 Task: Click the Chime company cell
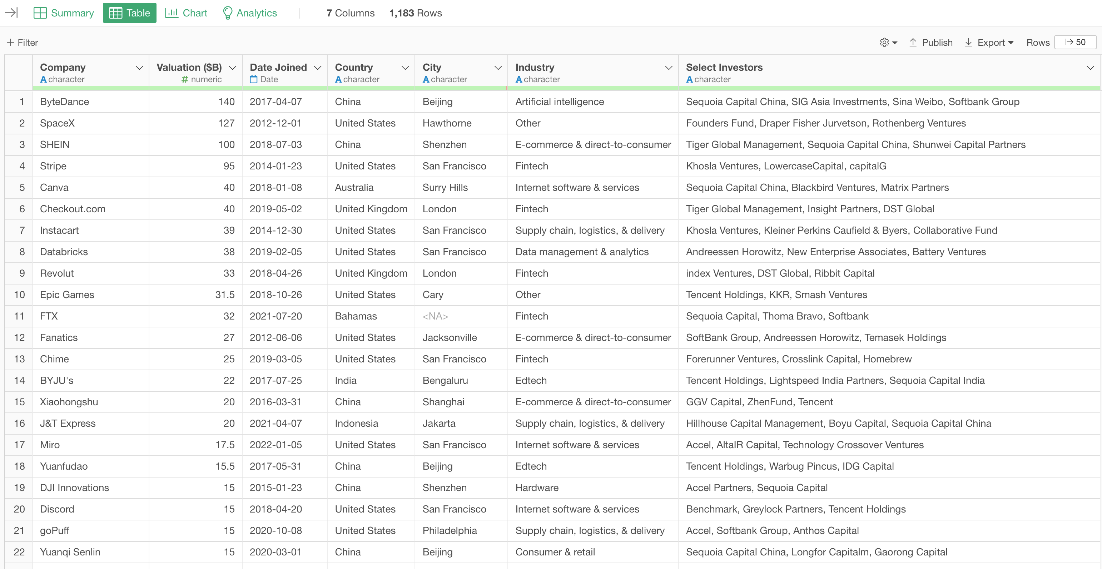tap(91, 359)
